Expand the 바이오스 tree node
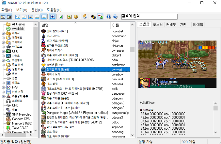Screen dimensions: 221x144 (3, 47)
